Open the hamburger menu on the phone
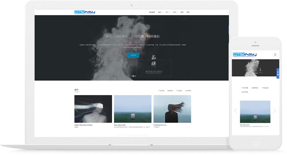Image resolution: width=287 pixels, height=155 pixels. pos(275,54)
